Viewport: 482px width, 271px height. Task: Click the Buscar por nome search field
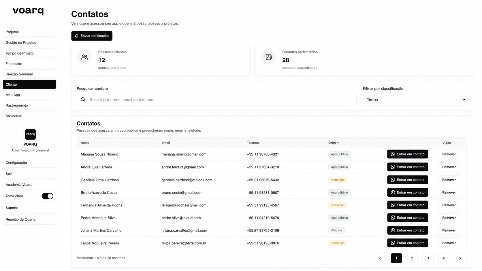(x=217, y=100)
